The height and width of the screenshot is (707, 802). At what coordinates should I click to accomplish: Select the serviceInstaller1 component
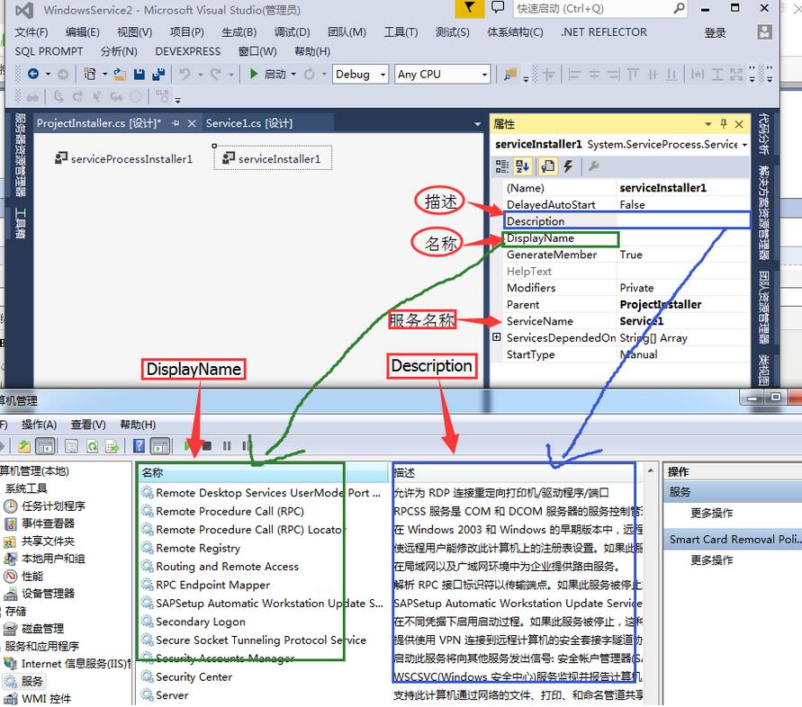tap(273, 158)
